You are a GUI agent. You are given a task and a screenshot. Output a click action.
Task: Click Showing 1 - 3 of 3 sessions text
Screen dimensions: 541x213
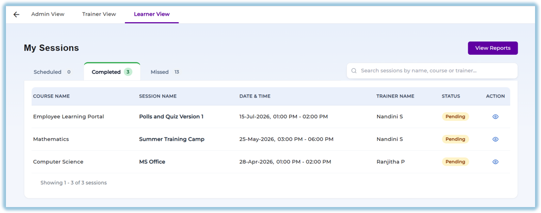point(73,183)
